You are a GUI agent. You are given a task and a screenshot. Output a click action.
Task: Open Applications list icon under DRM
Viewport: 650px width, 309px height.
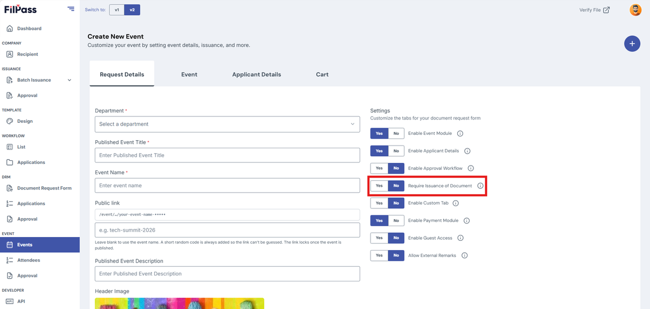click(x=10, y=203)
